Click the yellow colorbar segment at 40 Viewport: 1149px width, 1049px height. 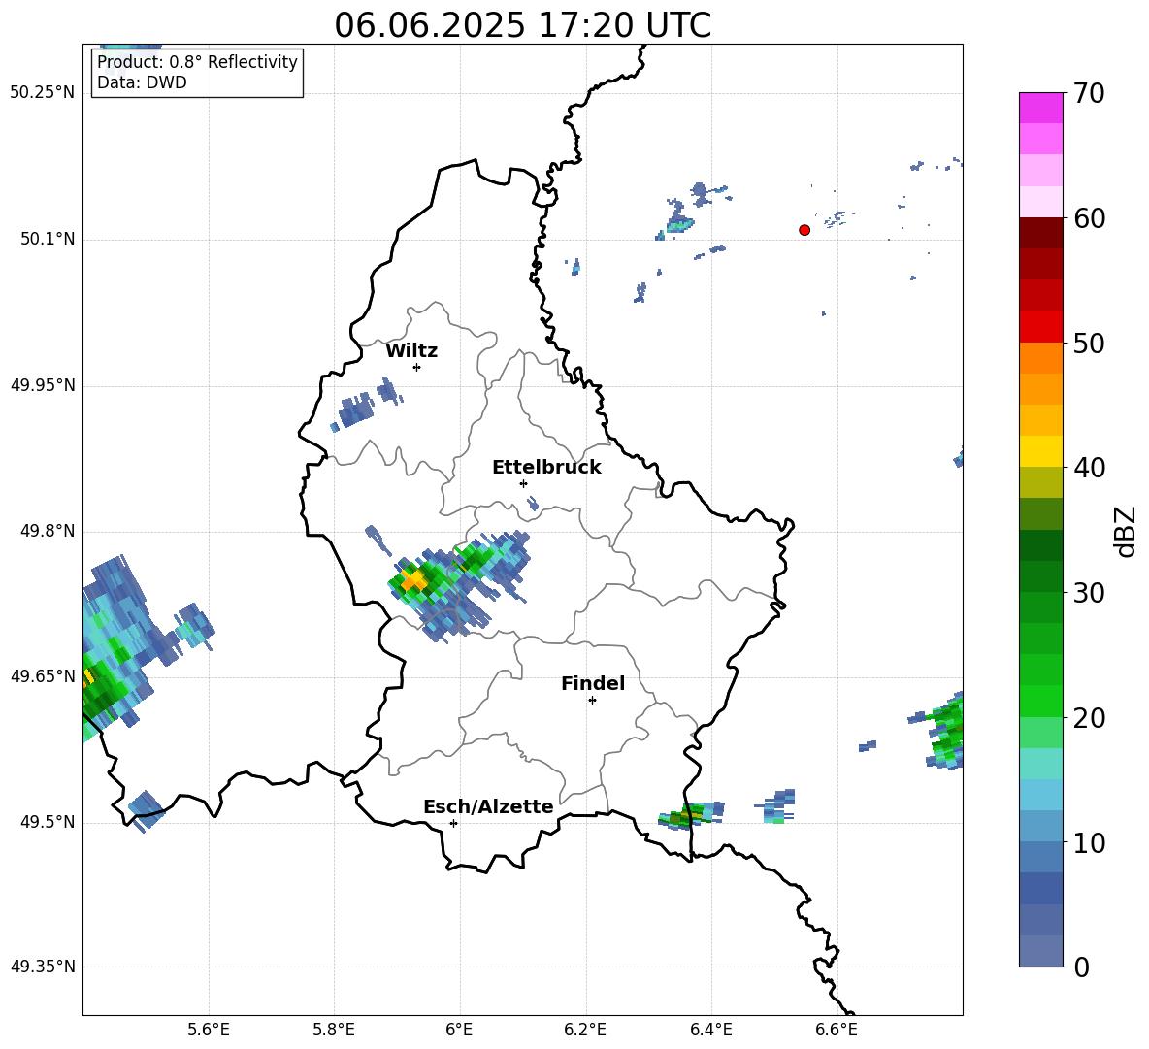click(1040, 451)
